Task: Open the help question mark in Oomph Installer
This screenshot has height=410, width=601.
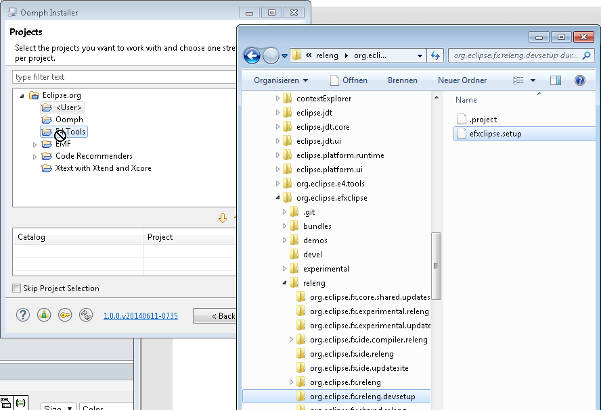Action: [23, 315]
